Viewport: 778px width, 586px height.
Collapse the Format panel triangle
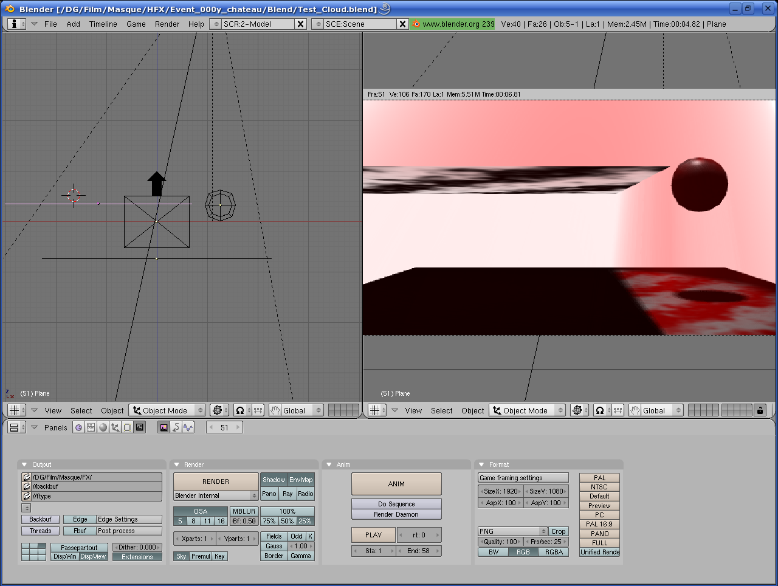coord(481,464)
